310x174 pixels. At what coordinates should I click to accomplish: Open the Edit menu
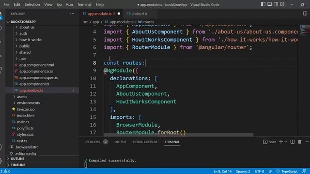pyautogui.click(x=17, y=4)
